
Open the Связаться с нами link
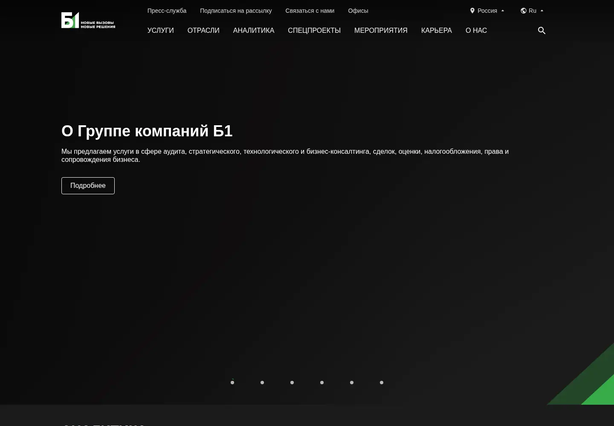click(x=310, y=11)
